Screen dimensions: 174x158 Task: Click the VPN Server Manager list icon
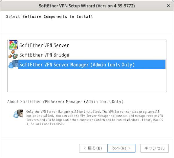click(x=13, y=64)
